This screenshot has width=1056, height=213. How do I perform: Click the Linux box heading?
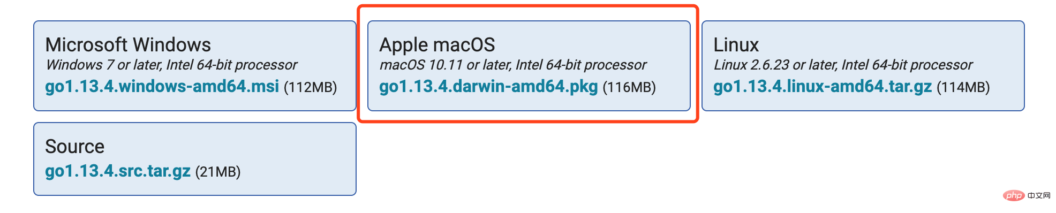pos(736,44)
